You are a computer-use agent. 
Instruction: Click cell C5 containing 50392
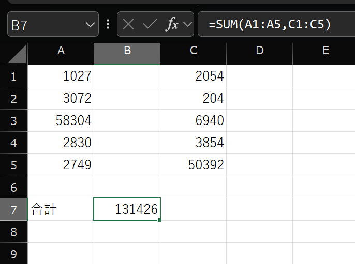[193, 165]
